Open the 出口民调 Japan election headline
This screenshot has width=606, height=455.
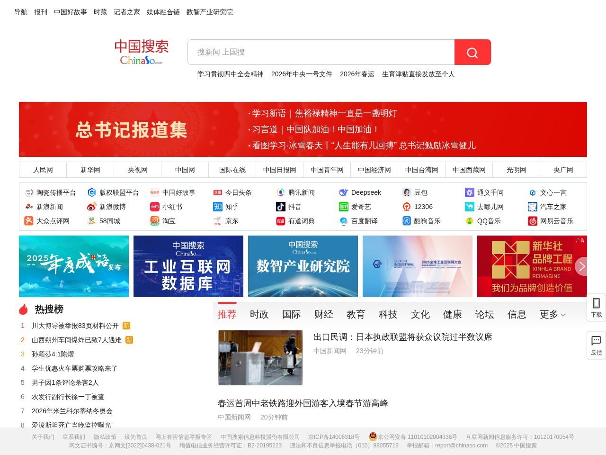(x=402, y=337)
